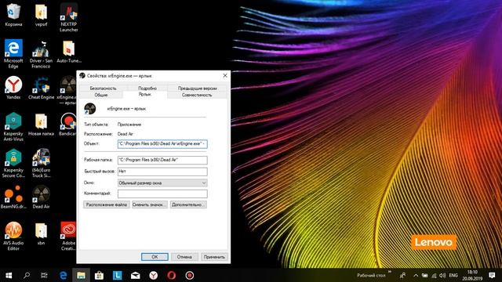The height and width of the screenshot is (282, 502).
Task: Click the Объект target path field
Action: 162,144
